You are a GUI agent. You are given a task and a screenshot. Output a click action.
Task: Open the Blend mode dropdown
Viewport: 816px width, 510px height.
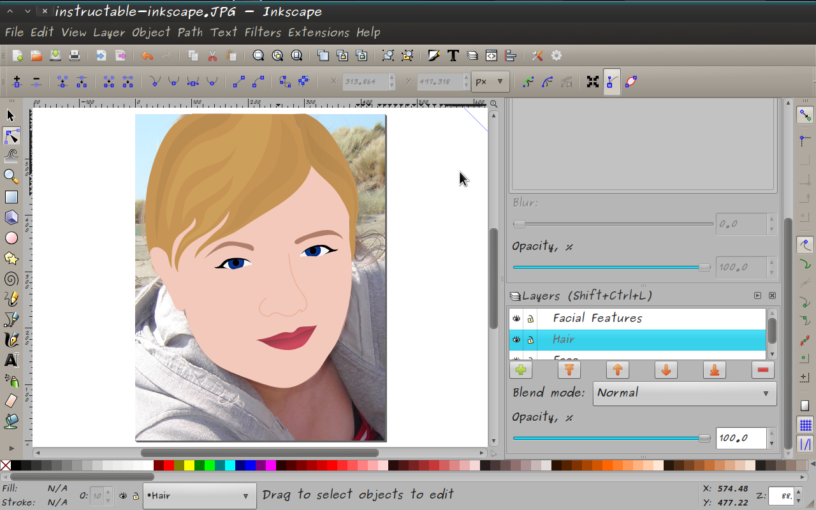(x=684, y=393)
